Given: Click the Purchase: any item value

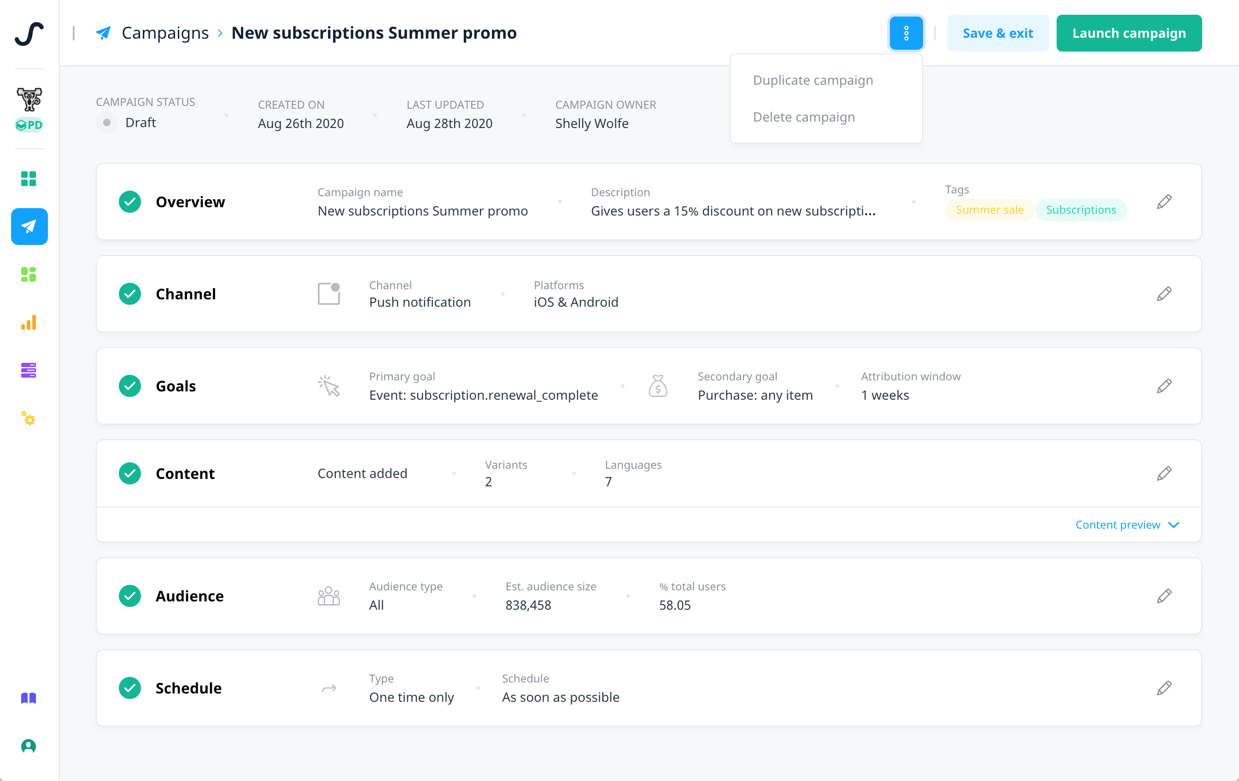Looking at the screenshot, I should point(755,395).
